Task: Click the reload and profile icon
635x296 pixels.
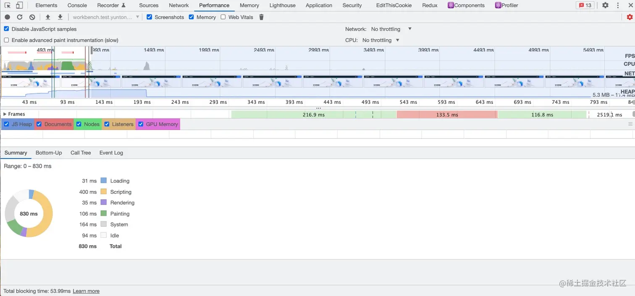Action: (x=20, y=17)
